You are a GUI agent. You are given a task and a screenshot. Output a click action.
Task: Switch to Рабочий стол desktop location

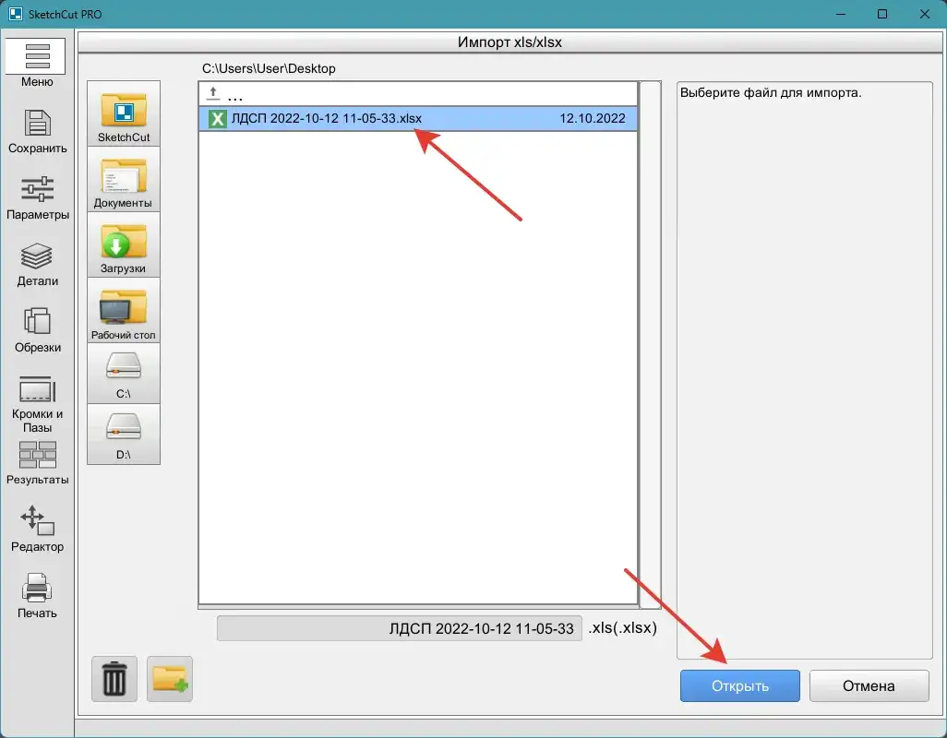pyautogui.click(x=124, y=311)
